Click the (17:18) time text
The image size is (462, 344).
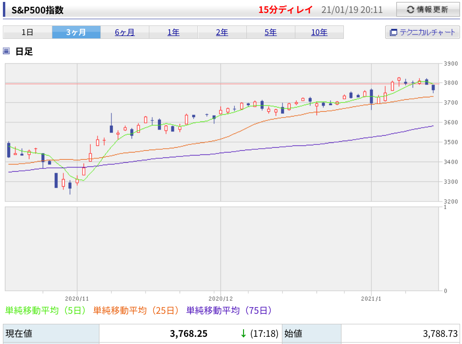264,333
